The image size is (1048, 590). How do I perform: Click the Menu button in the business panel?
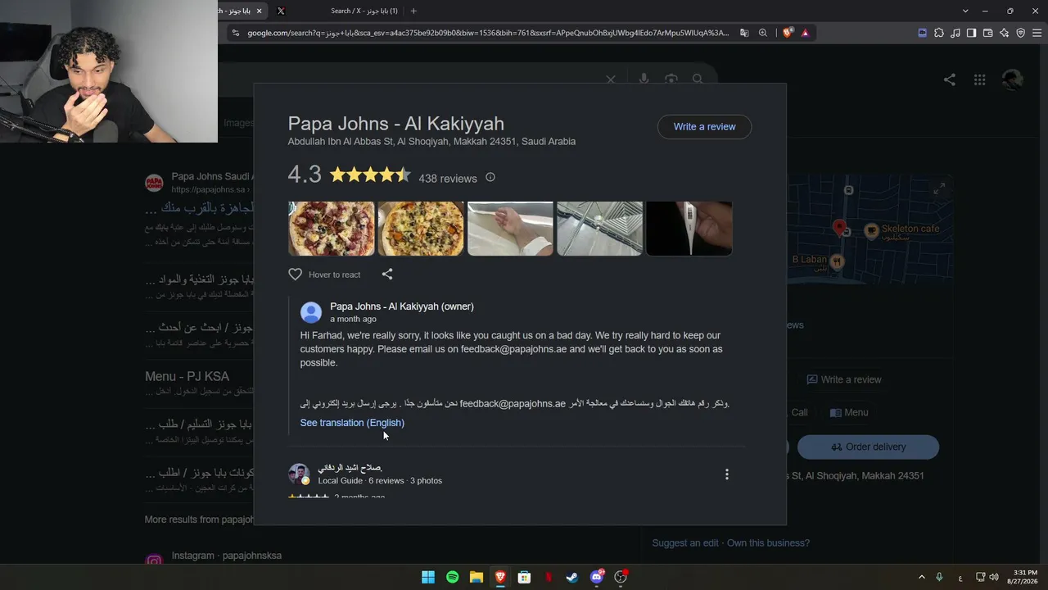pyautogui.click(x=849, y=412)
